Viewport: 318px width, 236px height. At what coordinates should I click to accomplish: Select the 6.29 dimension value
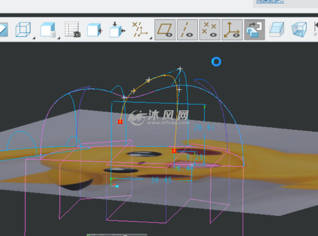coord(195,157)
